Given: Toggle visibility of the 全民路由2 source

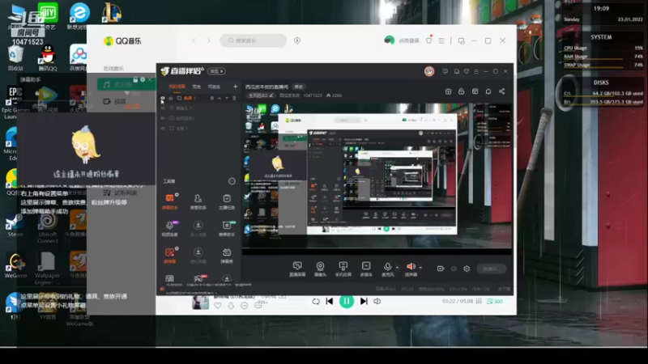Looking at the screenshot, I should (x=163, y=118).
